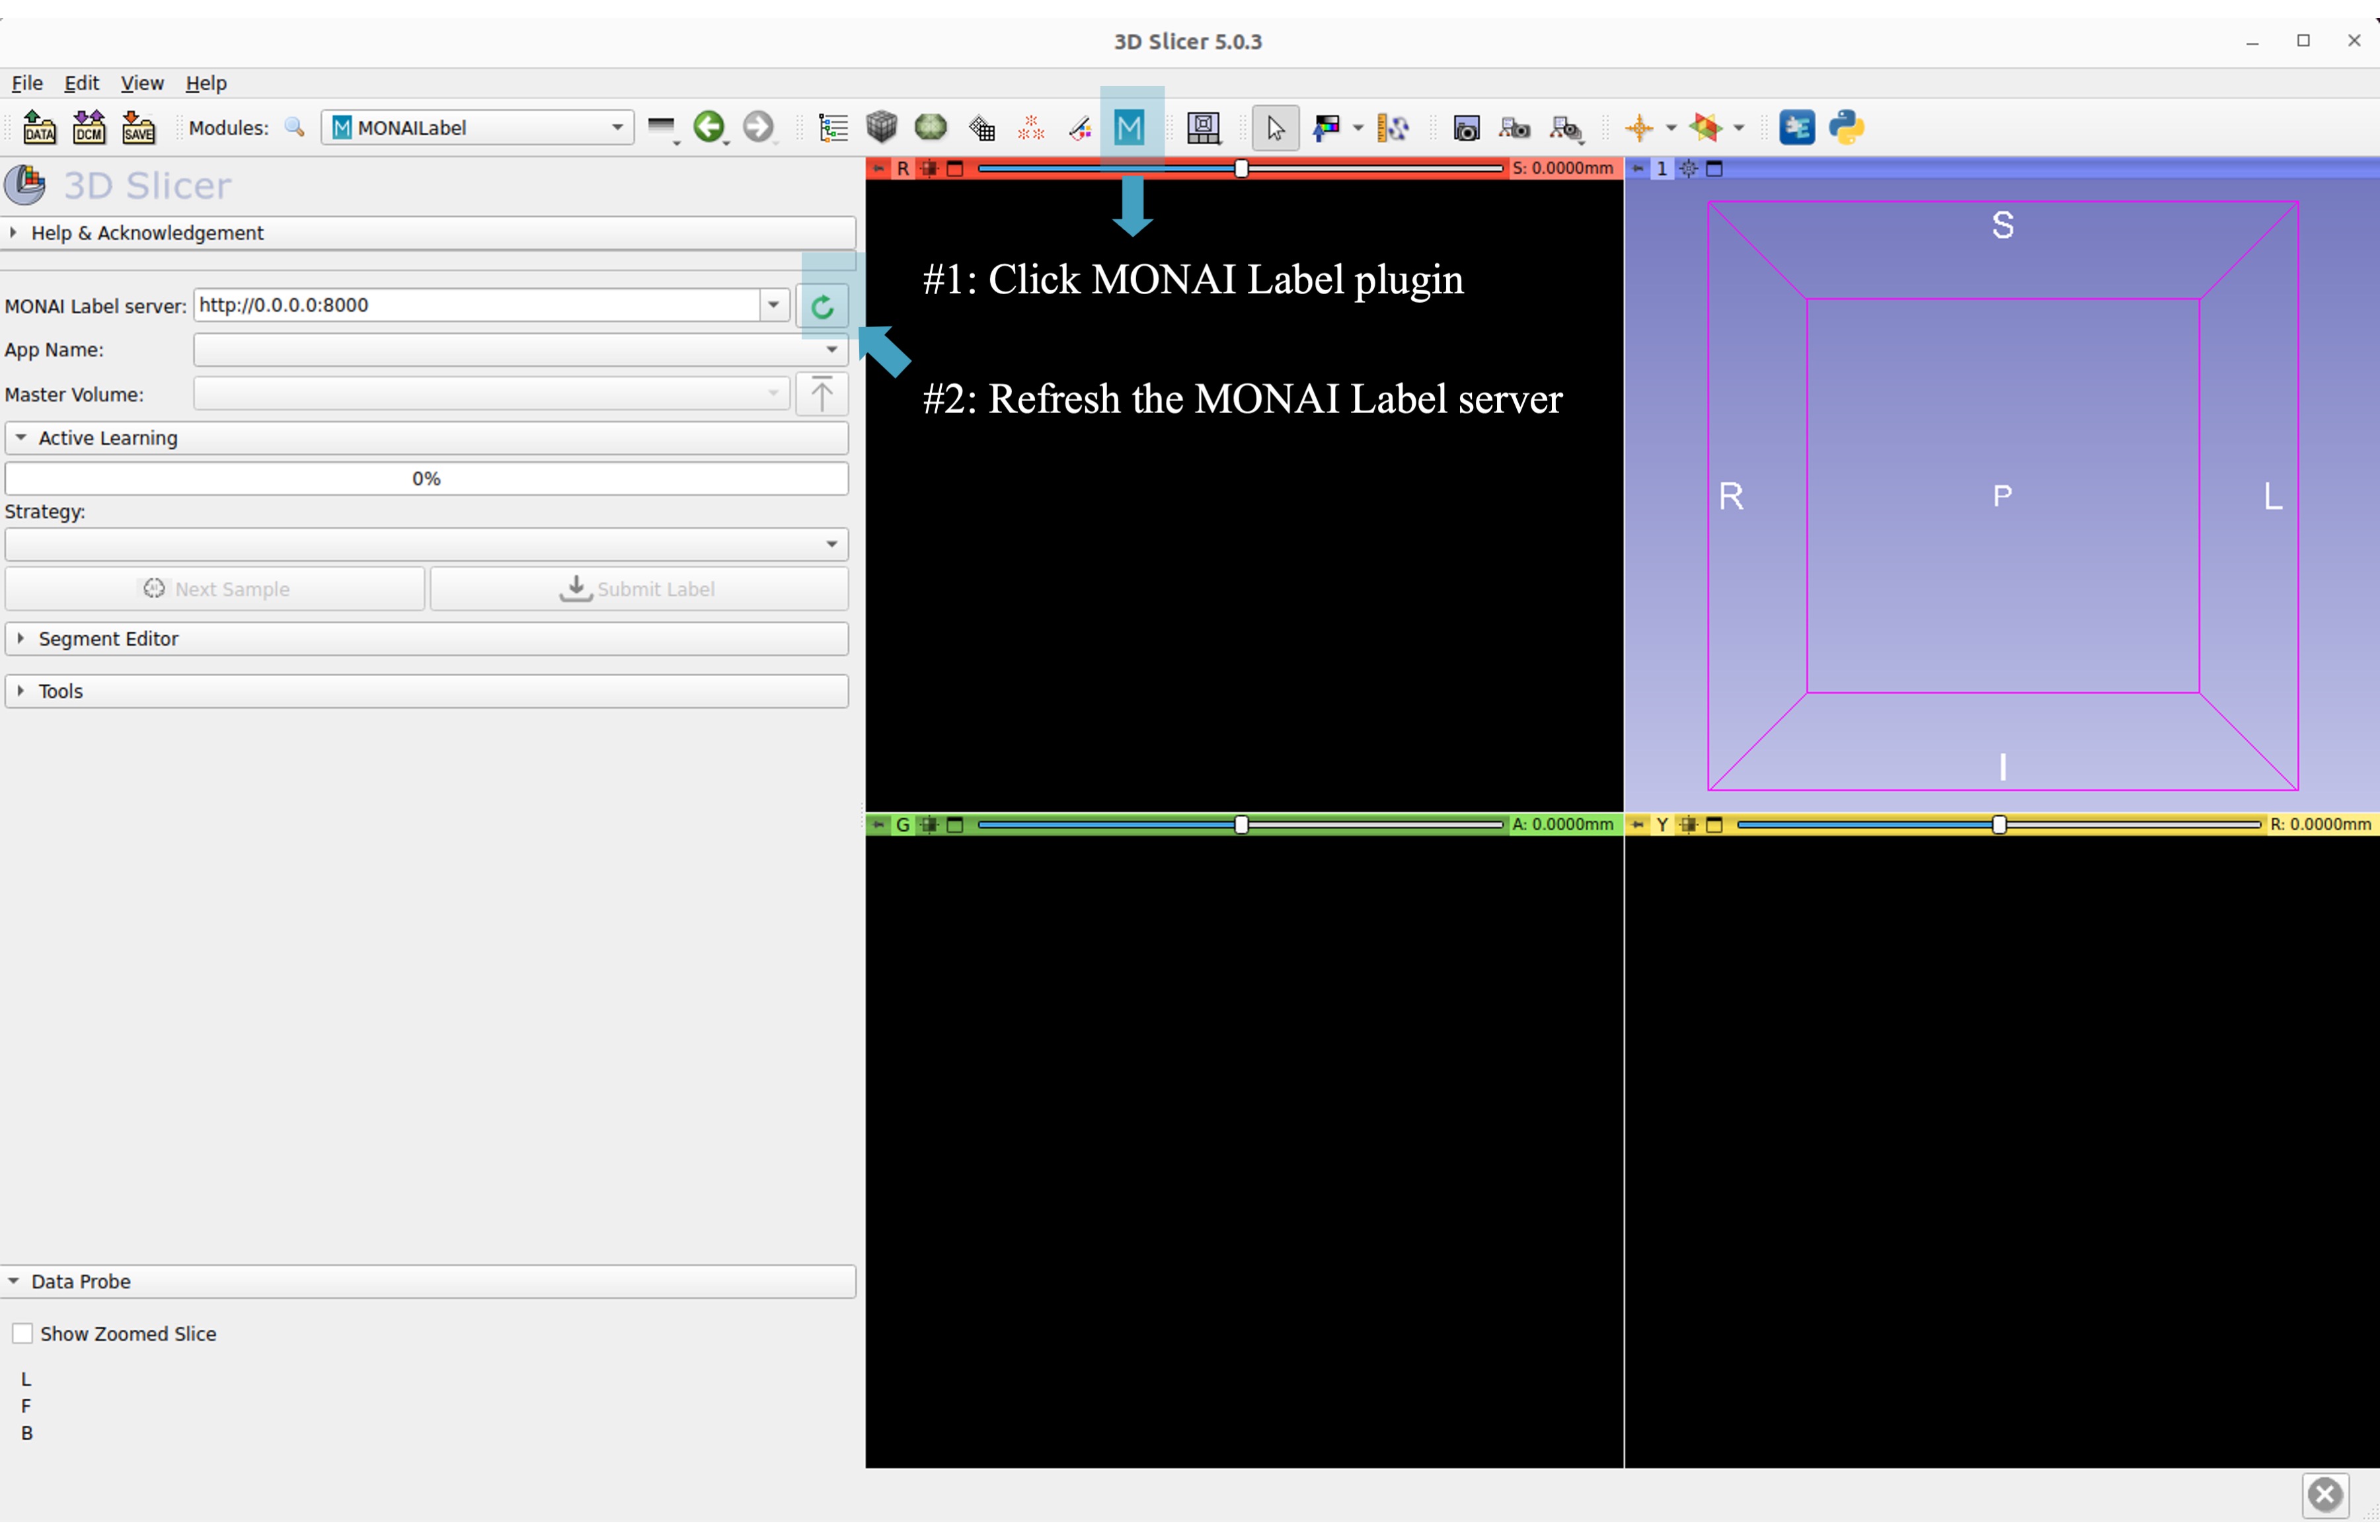The image size is (2380, 1540).
Task: Open the slice intersections dropdown arrow
Action: tap(1739, 128)
